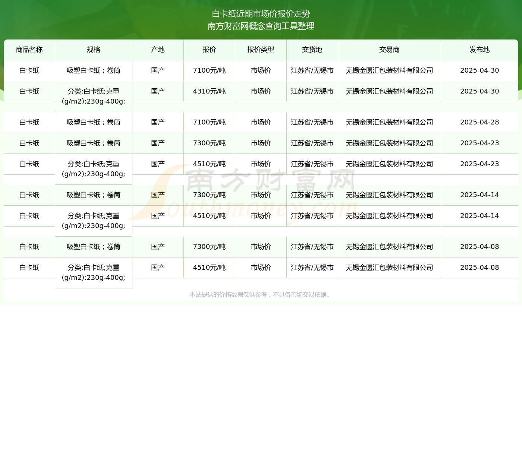Click 吸塑白卡纸；卷筒 spec in 2025-04-28 row

click(x=94, y=122)
